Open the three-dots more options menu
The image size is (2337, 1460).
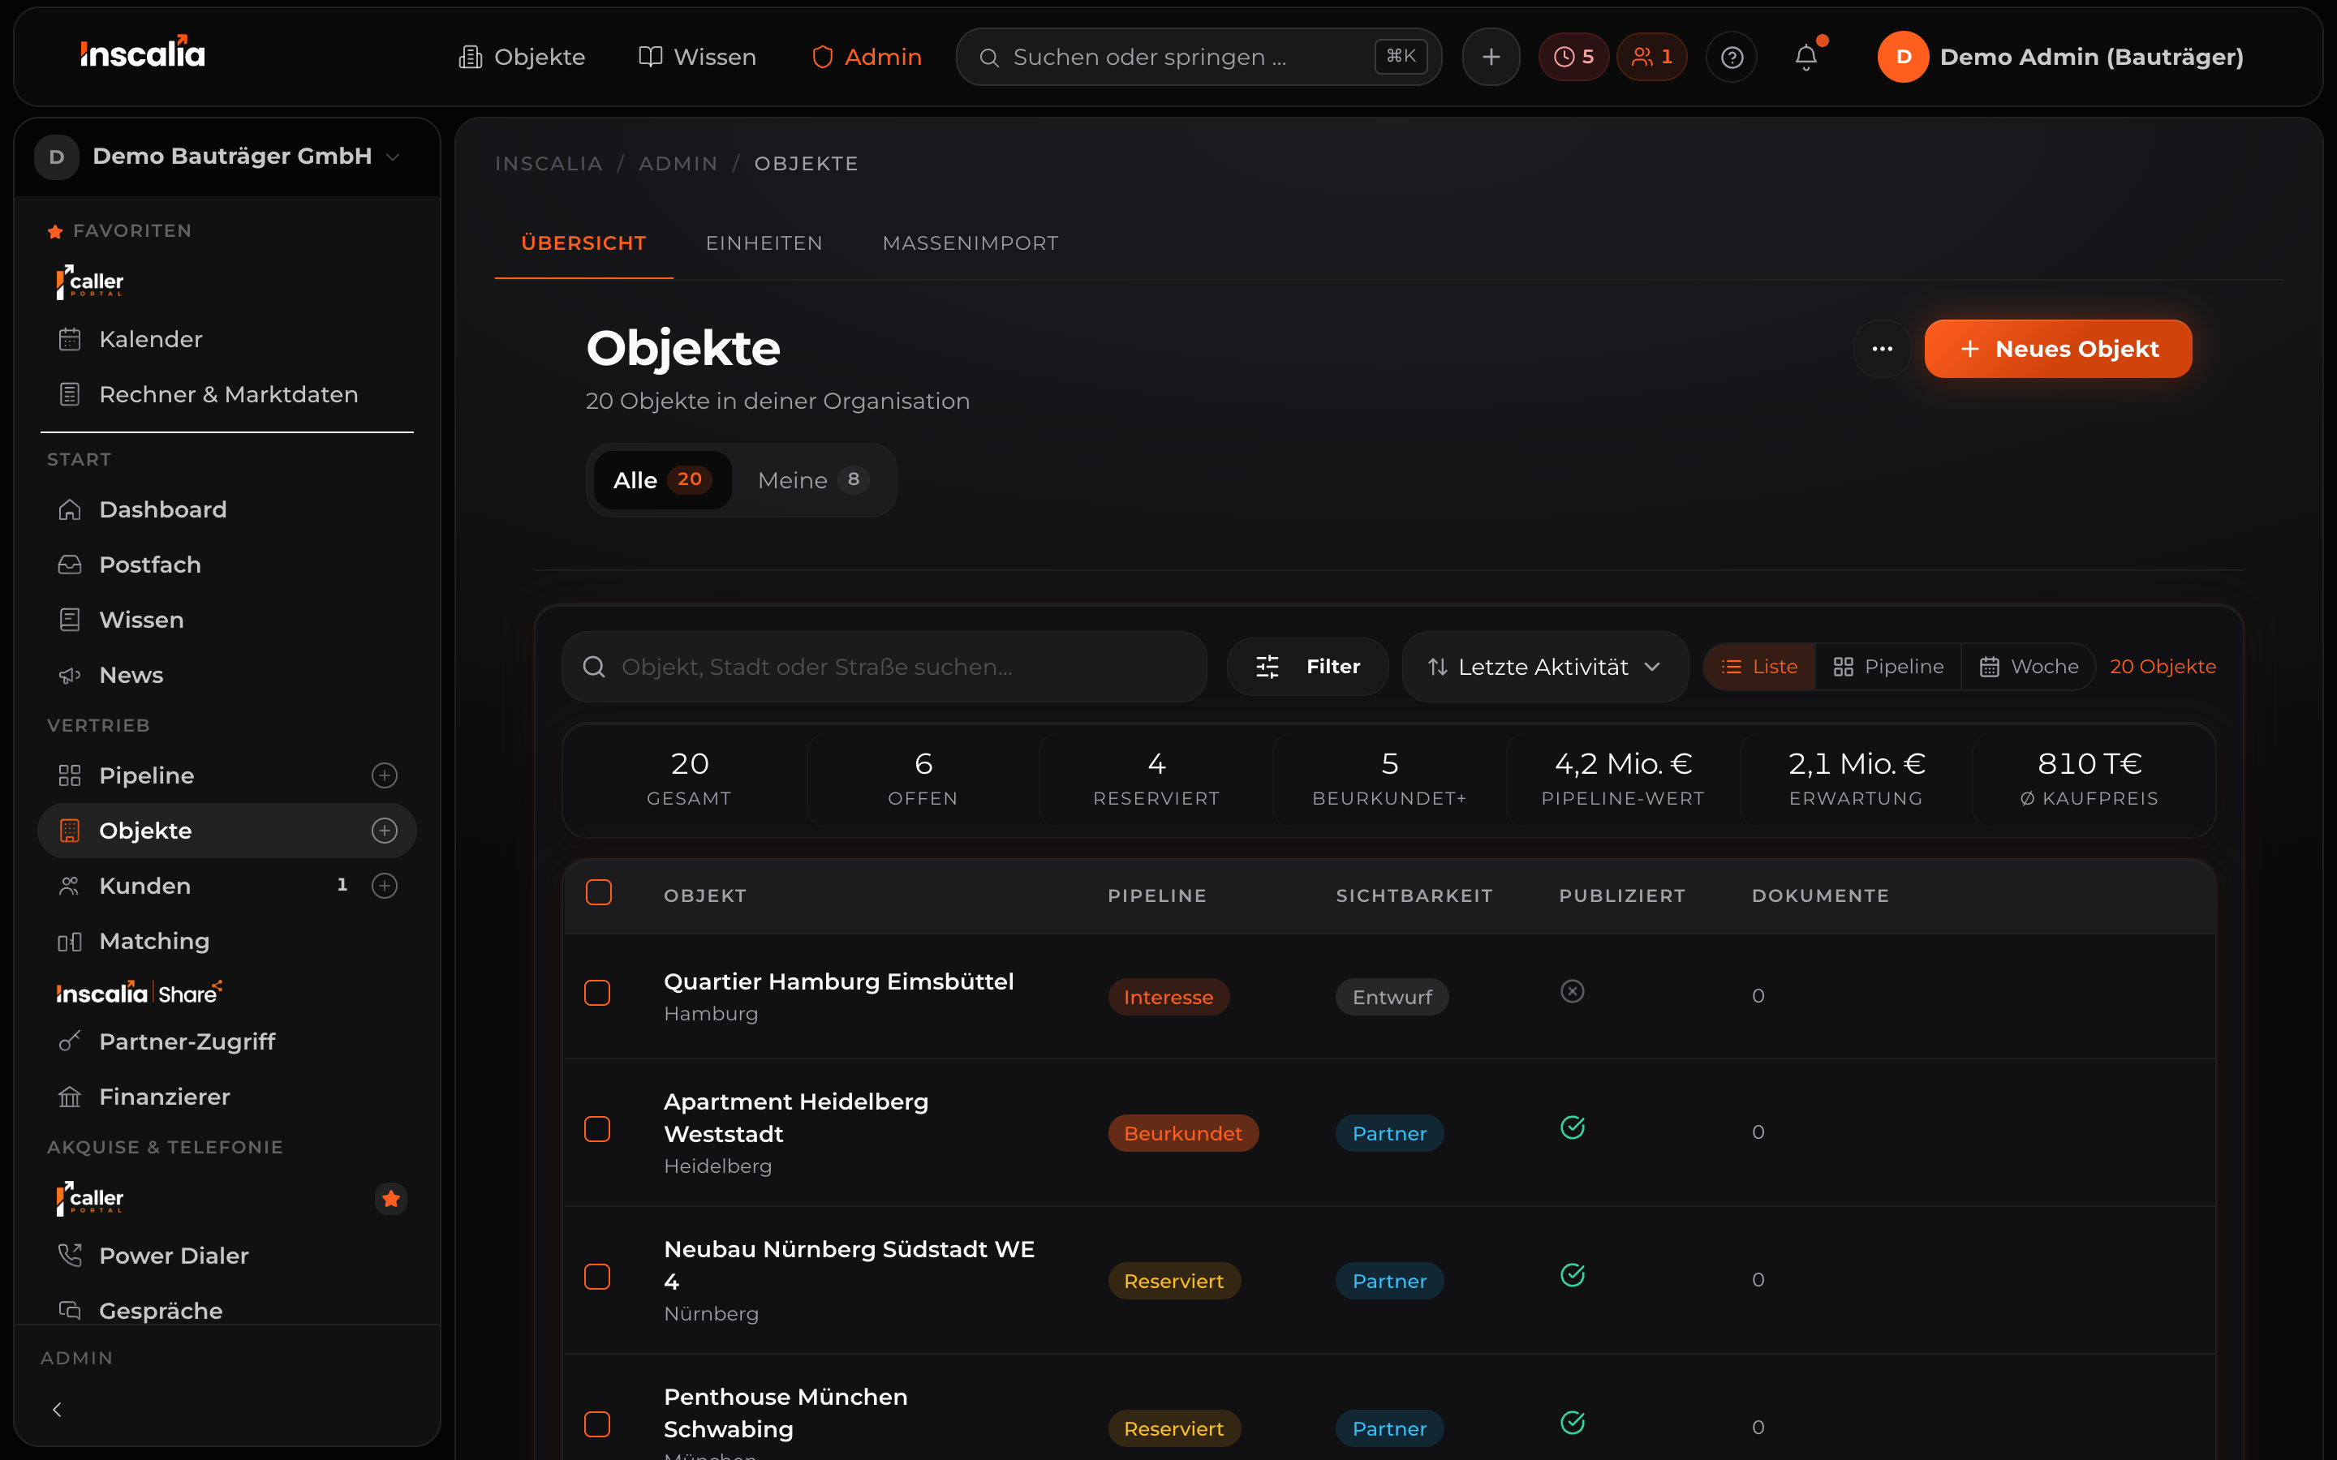click(1882, 349)
